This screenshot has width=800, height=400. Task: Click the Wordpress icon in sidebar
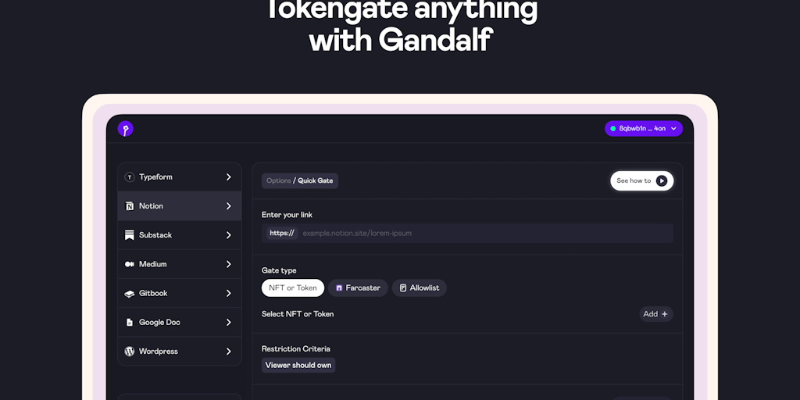(x=130, y=352)
